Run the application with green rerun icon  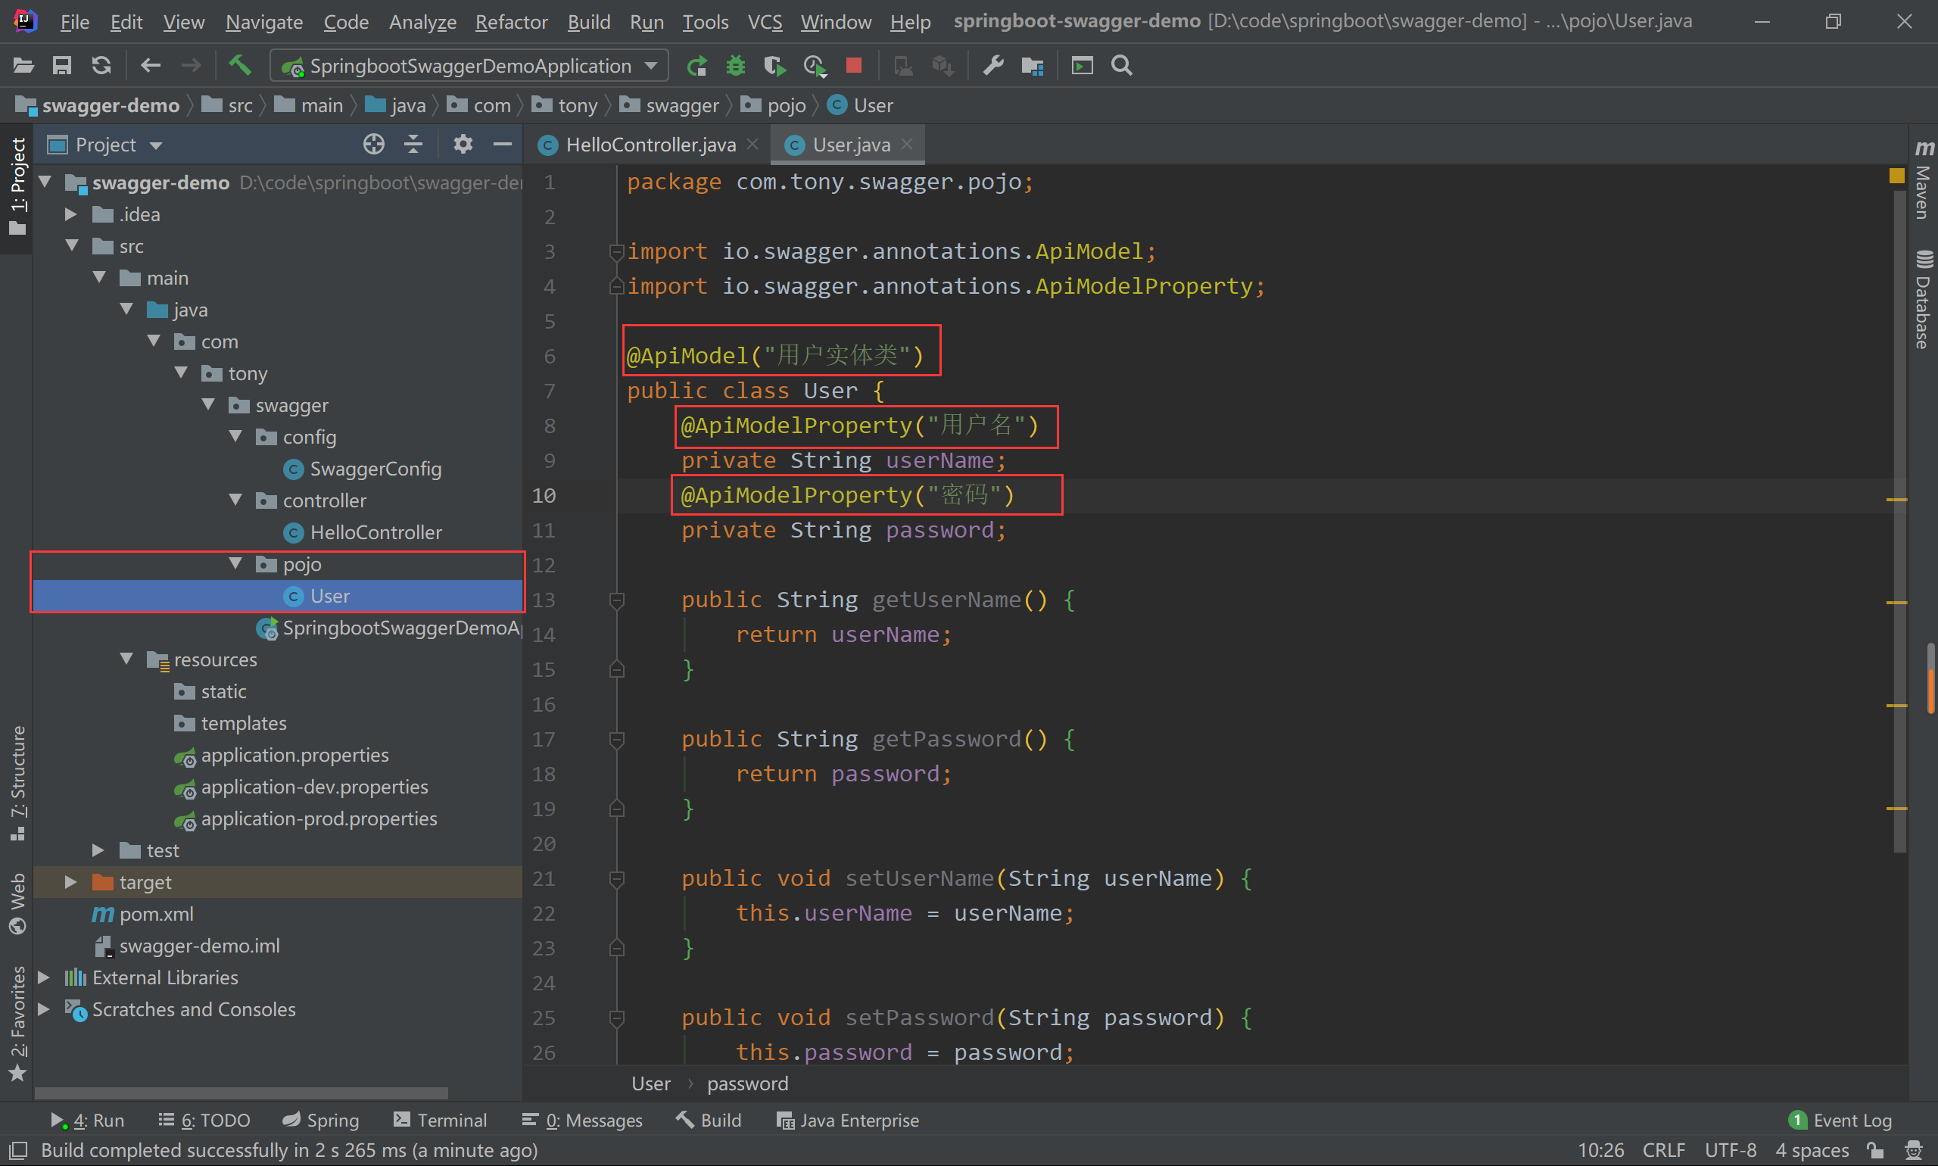696,65
